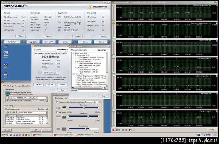Click the shield icon in the monitoring toolbar
This screenshot has height=144, width=219.
click(x=126, y=130)
